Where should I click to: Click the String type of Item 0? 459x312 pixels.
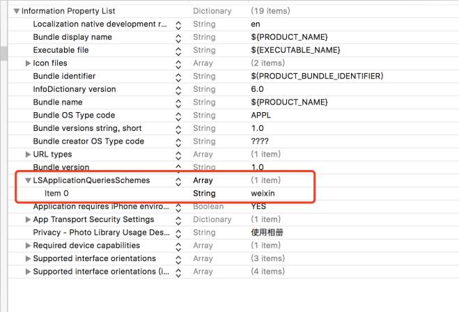click(x=204, y=194)
